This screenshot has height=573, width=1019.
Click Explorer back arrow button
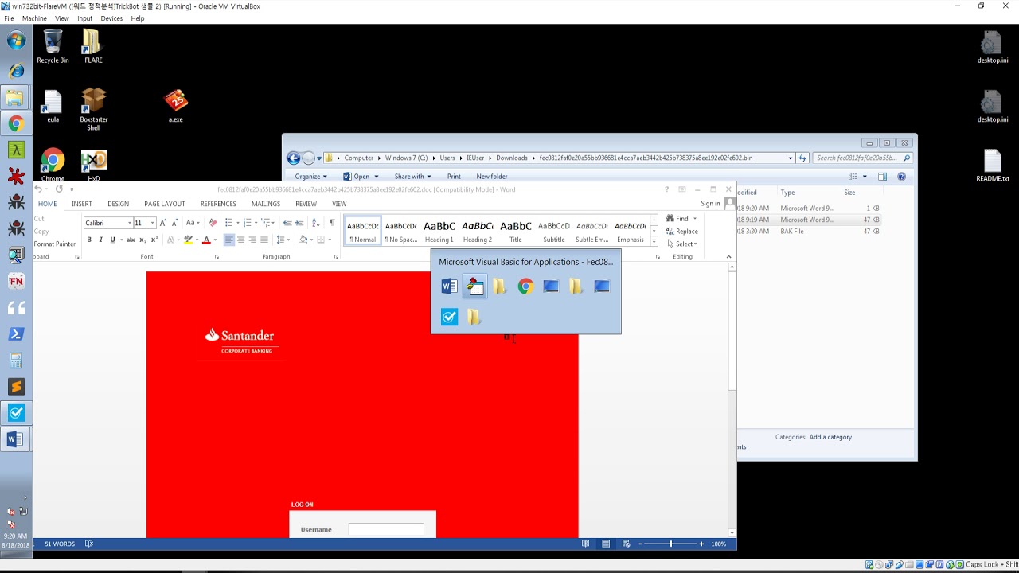[x=294, y=158]
